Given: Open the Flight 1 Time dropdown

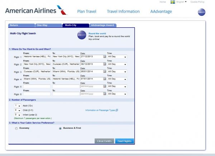Looking at the screenshot, I should (117, 57).
